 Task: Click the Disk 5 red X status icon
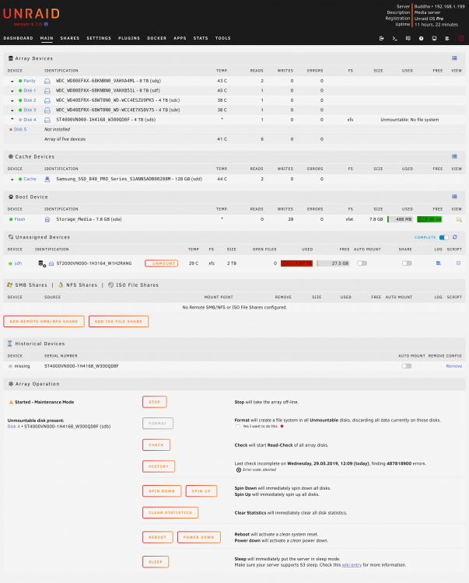[11, 129]
